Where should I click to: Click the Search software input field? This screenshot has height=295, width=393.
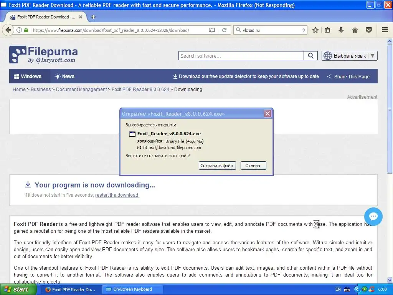(x=241, y=56)
